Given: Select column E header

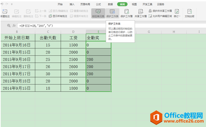Looking at the screenshot, I should pyautogui.click(x=99, y=32).
